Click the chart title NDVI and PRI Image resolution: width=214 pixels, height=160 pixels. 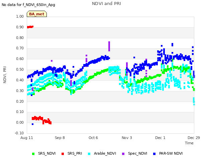pyautogui.click(x=106, y=3)
